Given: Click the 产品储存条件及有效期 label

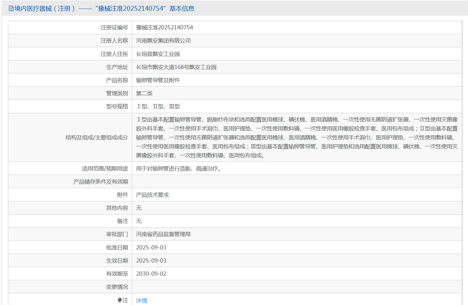Looking at the screenshot, I should tap(101, 181).
